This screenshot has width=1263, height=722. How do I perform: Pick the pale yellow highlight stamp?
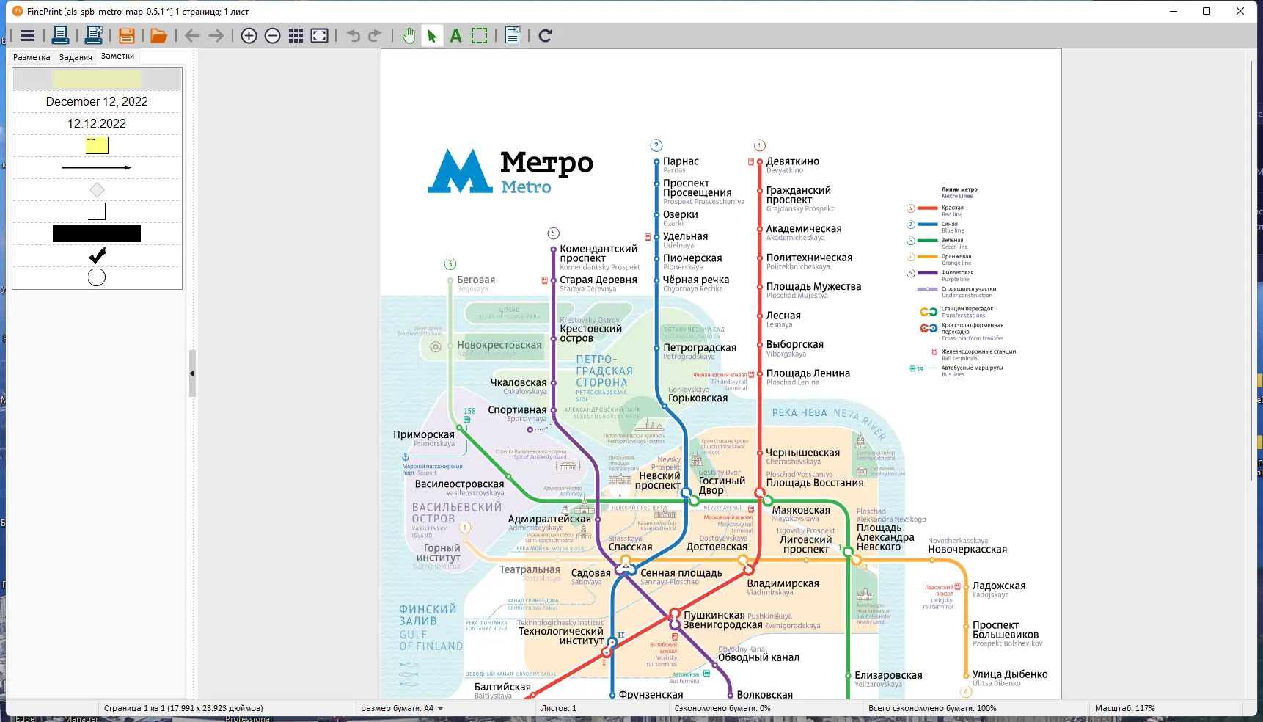97,79
